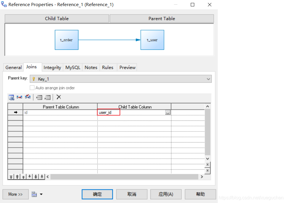
Task: Click the vertical scrollbar down arrow
Action: point(208,159)
